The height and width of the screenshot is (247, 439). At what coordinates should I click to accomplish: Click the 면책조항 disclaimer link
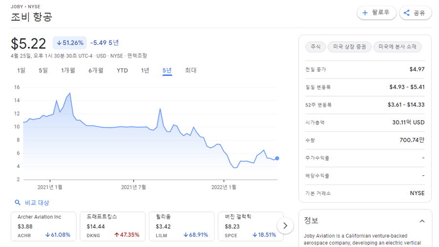[137, 56]
